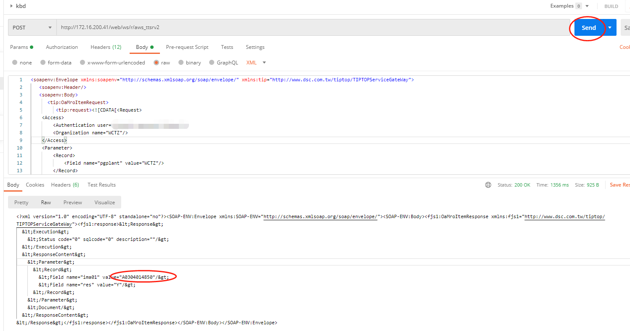The image size is (630, 331).
Task: Click line number 9 in editor gutter
Action: (21, 140)
